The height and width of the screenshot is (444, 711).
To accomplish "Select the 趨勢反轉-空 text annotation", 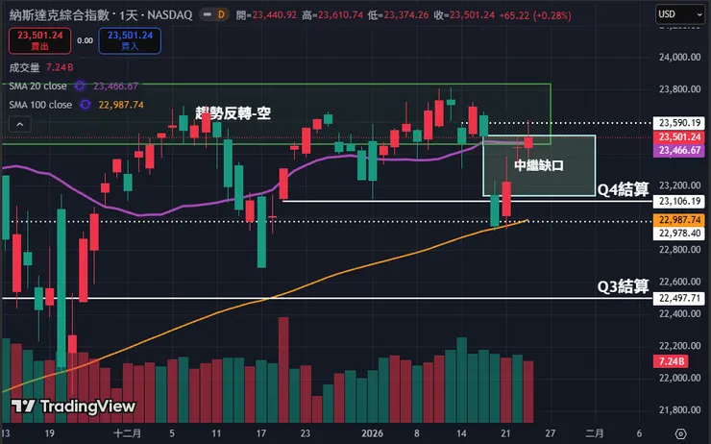I will [233, 113].
